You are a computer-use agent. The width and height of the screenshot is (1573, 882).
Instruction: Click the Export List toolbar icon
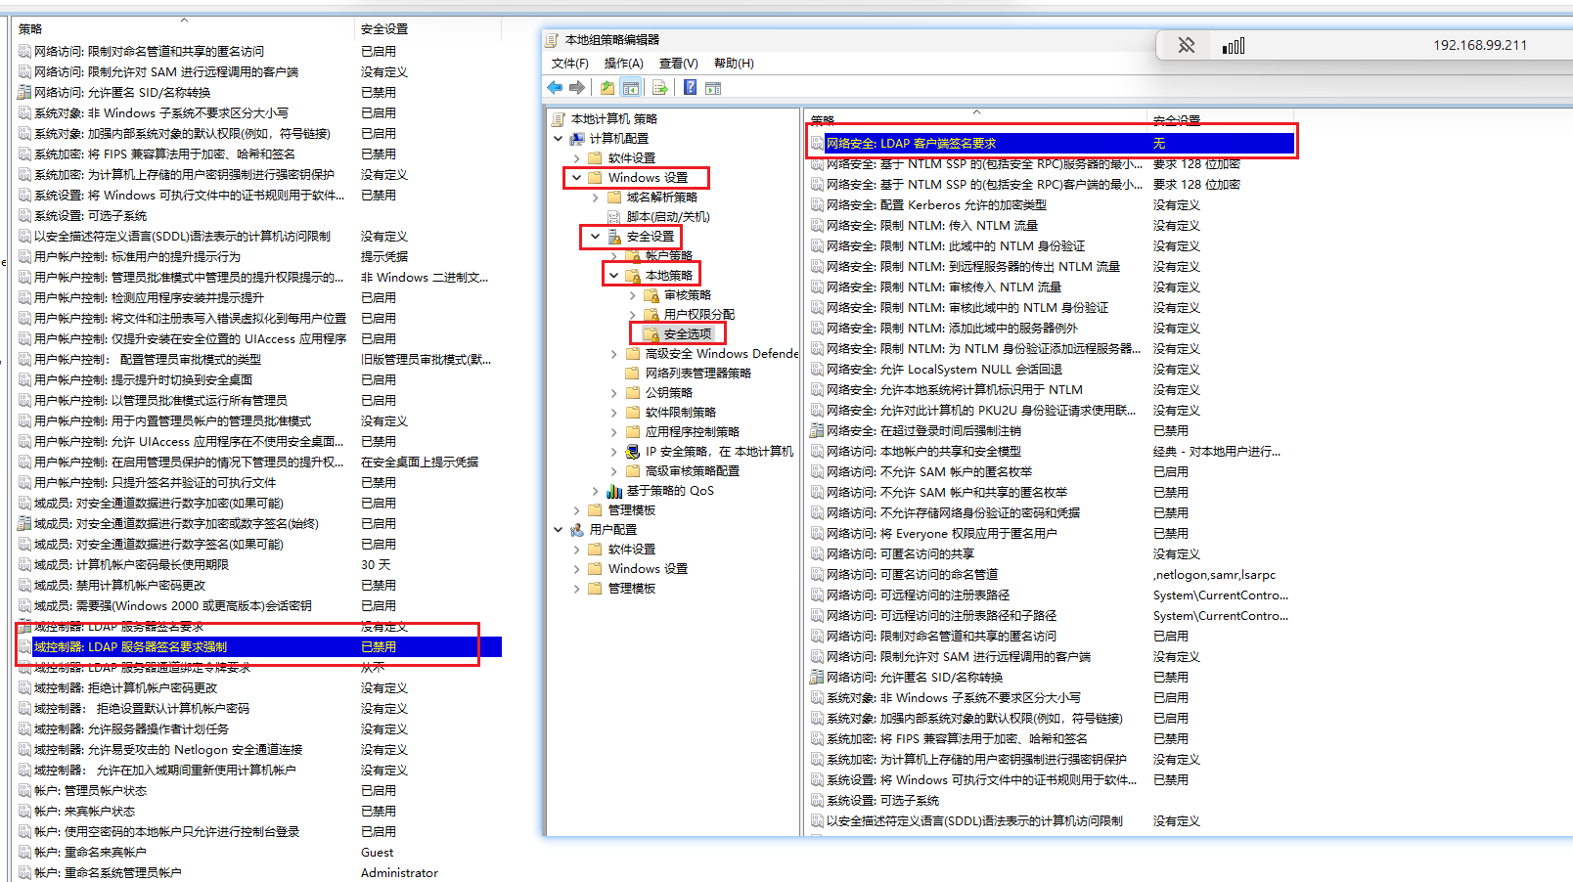pos(660,88)
